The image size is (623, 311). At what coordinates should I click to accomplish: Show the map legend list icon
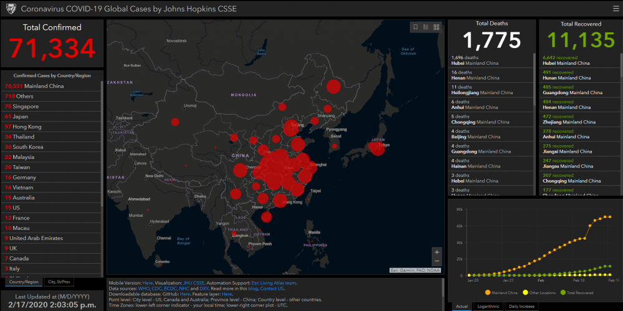(x=426, y=27)
